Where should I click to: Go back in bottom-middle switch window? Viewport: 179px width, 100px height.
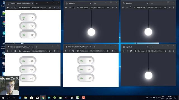click(x=66, y=51)
